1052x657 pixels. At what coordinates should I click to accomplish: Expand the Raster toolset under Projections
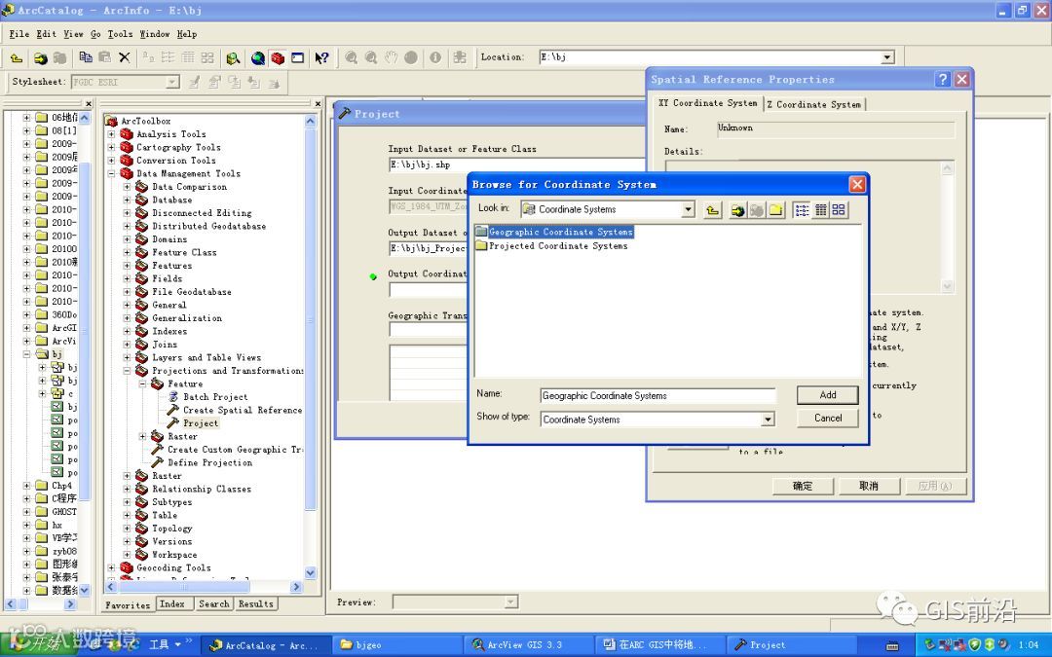142,436
